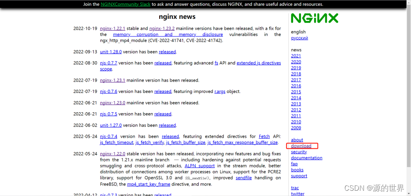Open 2009 news archive
Screen dimensions: 411x196
(x=296, y=128)
